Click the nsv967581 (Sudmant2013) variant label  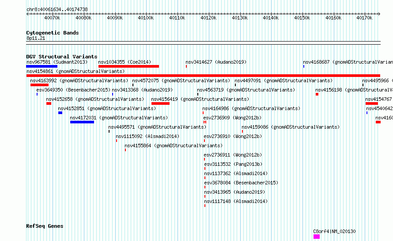tap(57, 62)
